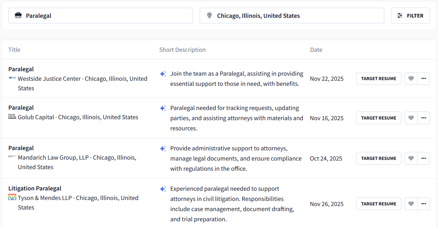The image size is (438, 227).
Task: Favorite the Westside Justice Center Paralegal job
Action: (x=411, y=79)
